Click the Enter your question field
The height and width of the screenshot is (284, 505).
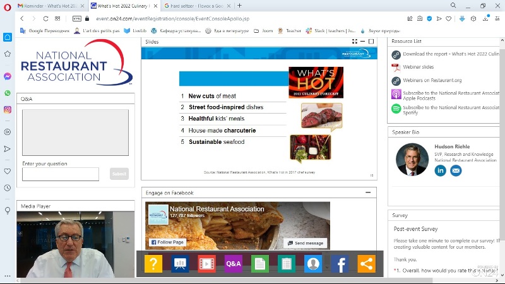tap(61, 174)
